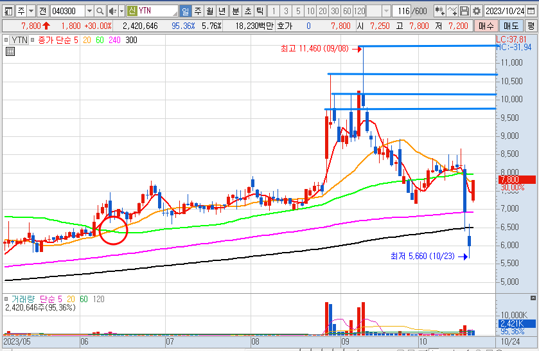Search for a stock with the magnifier
Viewport: 539px width, 351px height.
click(100, 12)
